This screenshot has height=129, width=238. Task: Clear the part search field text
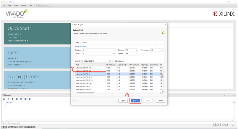click(x=110, y=61)
